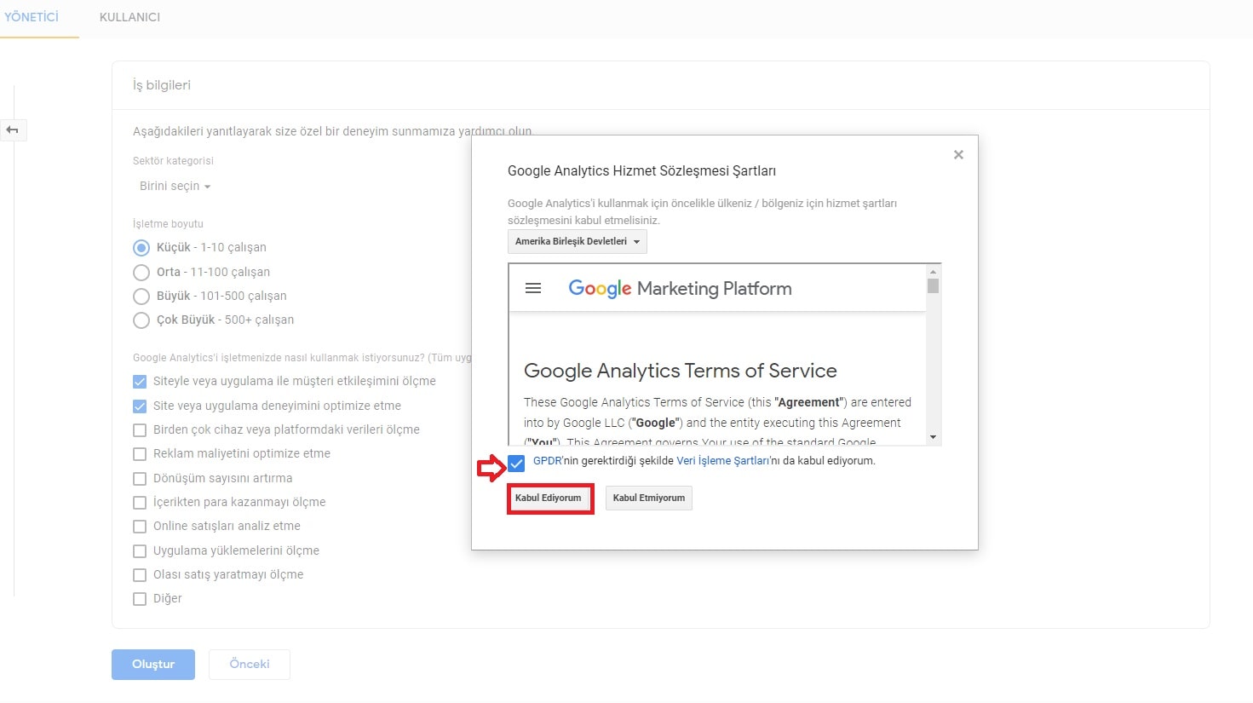
Task: Uncheck 'Siteyle veya uygulama ile müşteri etkileşimini ölçme'
Action: click(x=140, y=382)
